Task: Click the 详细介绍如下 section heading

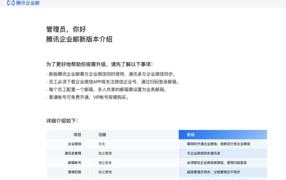Action: point(62,121)
